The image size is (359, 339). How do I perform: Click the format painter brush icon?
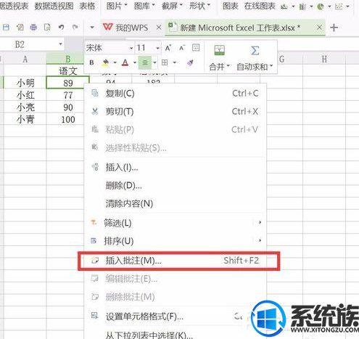190,63
